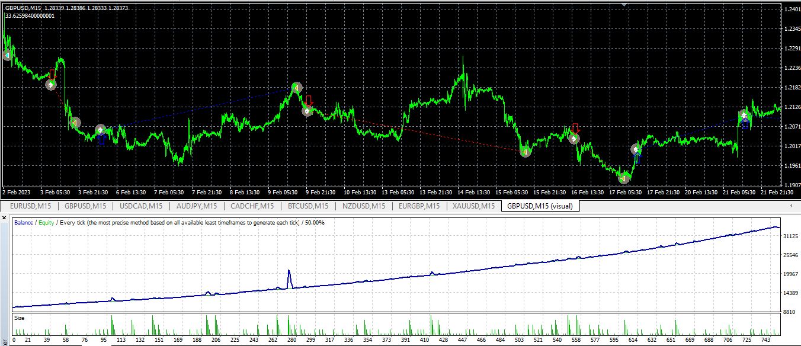801x346 pixels.
Task: Click the '14 Feb 13:30' time label
Action: click(x=473, y=193)
